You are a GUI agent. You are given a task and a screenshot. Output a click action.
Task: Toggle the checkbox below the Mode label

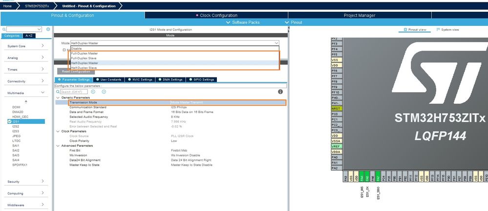64,50
